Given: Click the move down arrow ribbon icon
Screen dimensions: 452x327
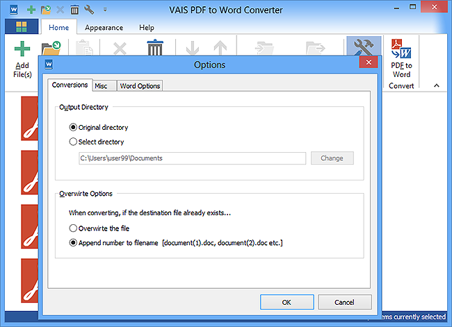Looking at the screenshot, I should [x=192, y=48].
